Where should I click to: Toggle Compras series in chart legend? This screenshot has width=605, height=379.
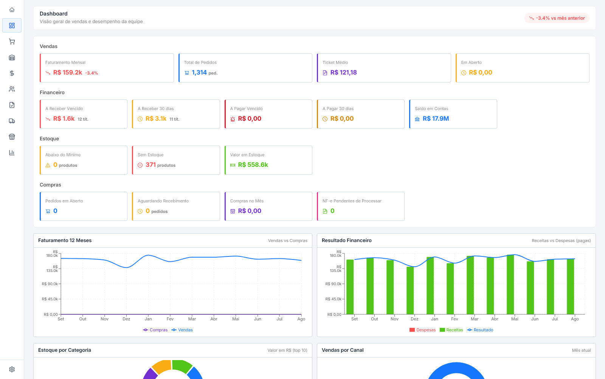[155, 330]
